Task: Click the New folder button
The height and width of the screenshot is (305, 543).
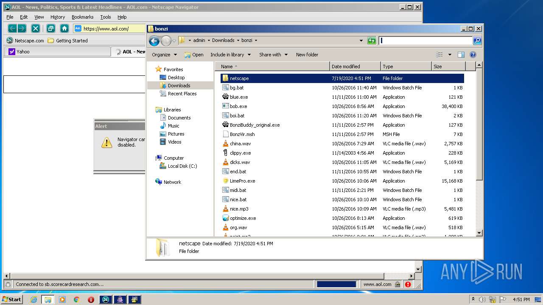Action: click(307, 55)
